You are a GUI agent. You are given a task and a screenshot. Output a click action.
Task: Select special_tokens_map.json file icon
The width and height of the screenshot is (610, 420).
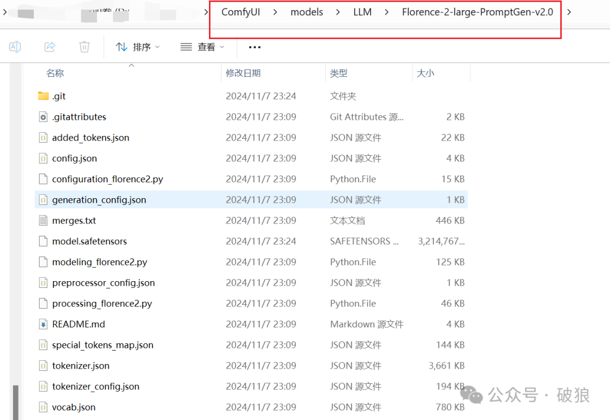click(x=43, y=345)
